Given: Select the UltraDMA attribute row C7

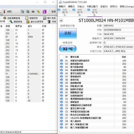Looking at the screenshot, I should coord(97,118).
